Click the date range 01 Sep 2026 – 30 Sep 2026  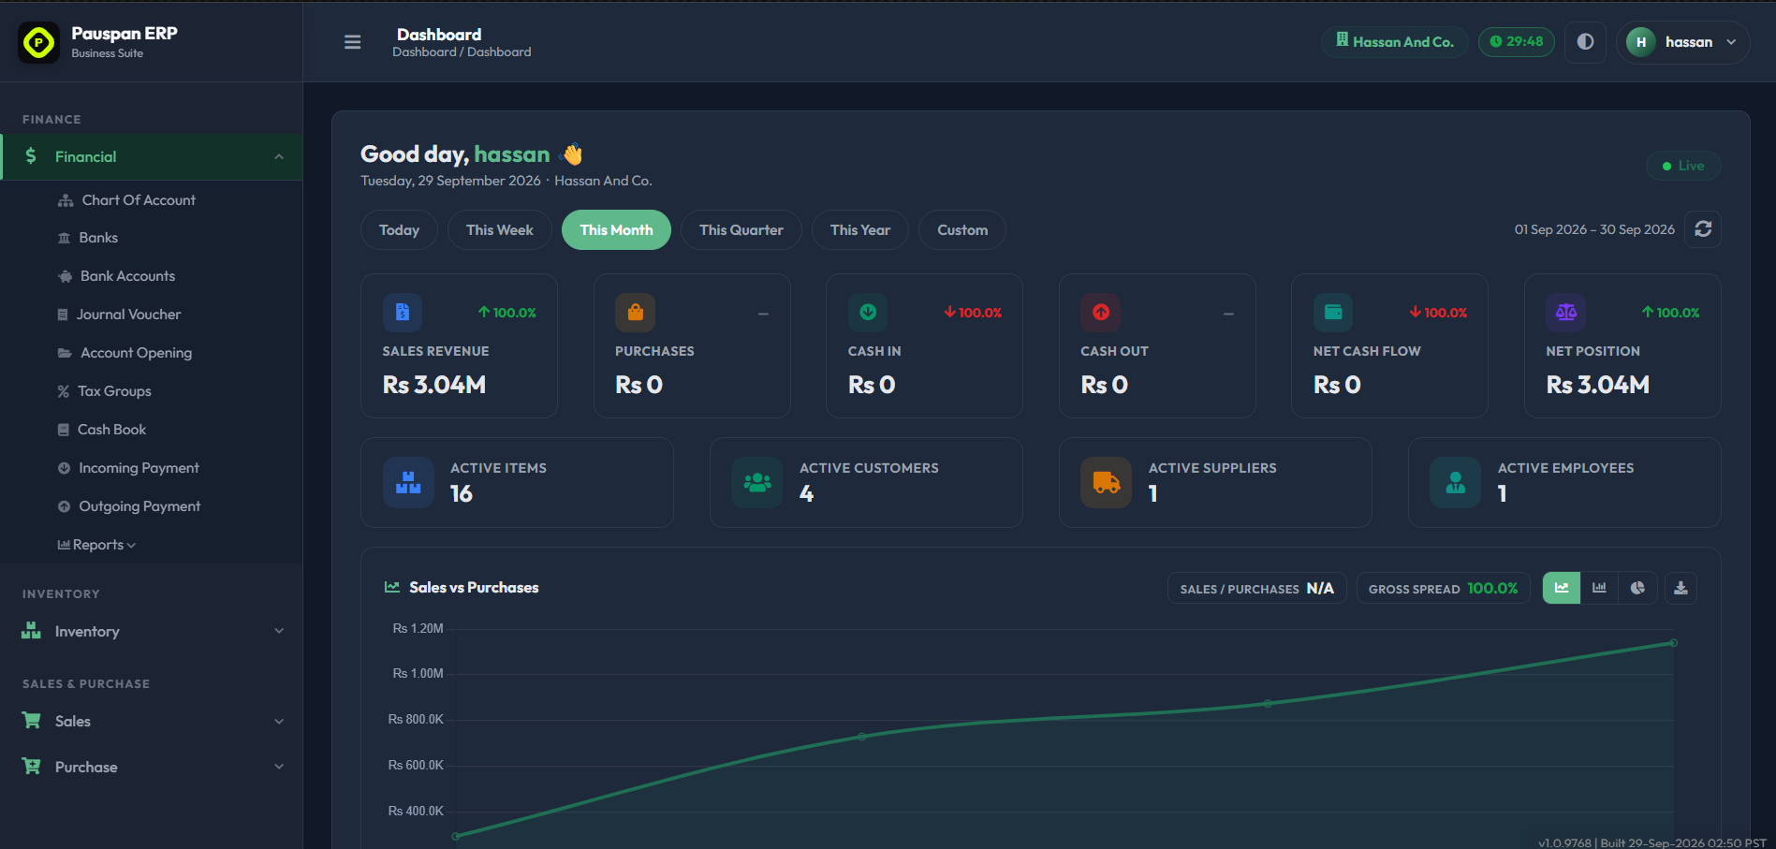1594,229
